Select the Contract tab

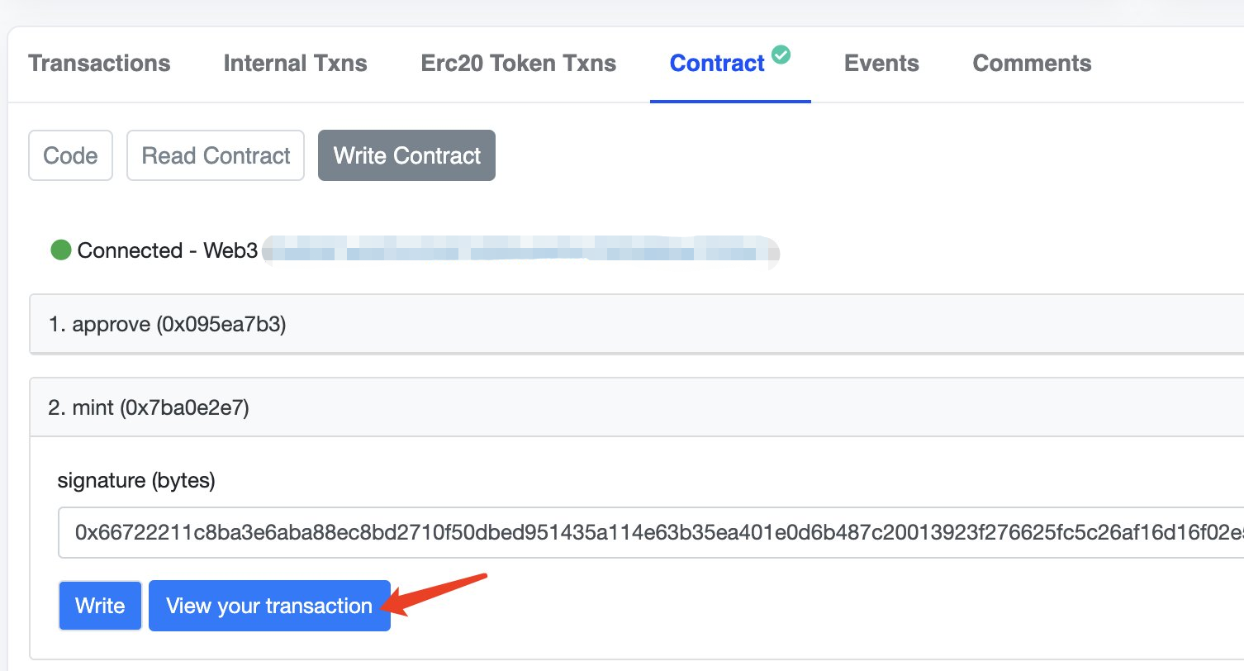[x=717, y=64]
